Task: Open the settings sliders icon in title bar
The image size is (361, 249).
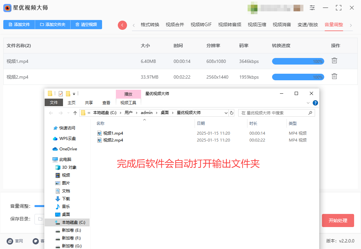Action: [312, 8]
